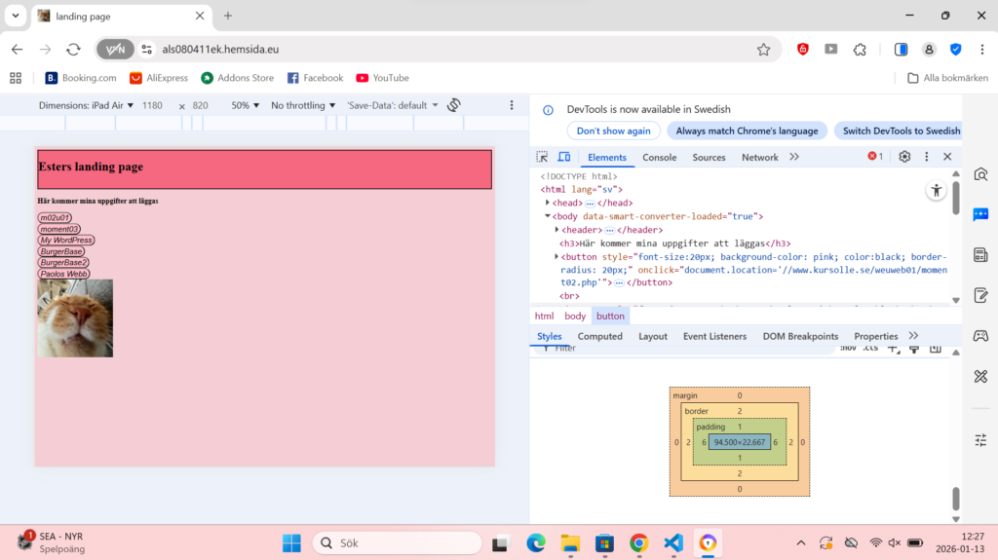
Task: Open Visual Studio Code from taskbar
Action: pyautogui.click(x=673, y=542)
